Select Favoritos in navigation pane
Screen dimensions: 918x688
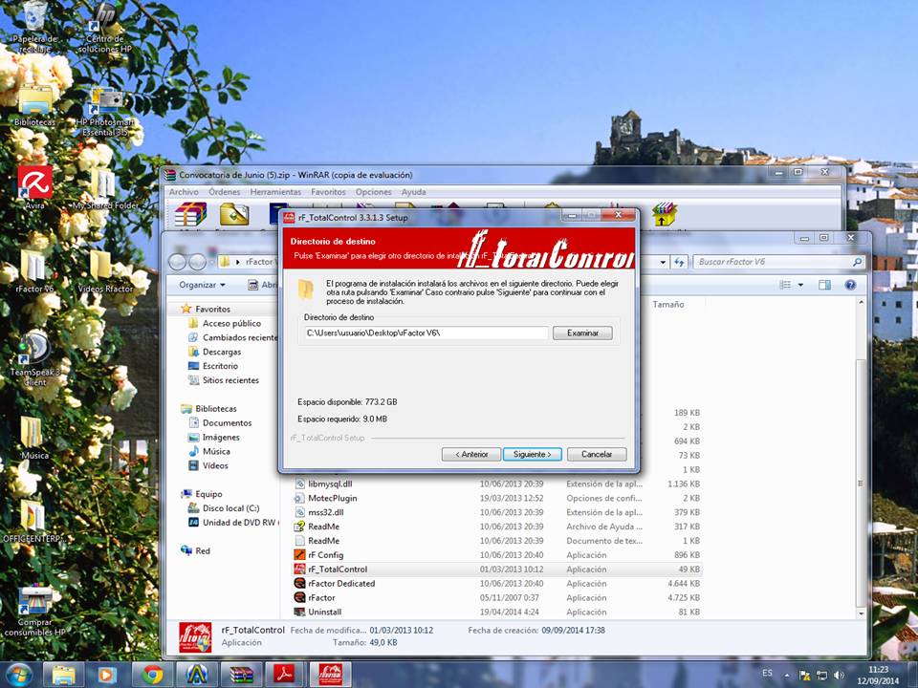[212, 309]
